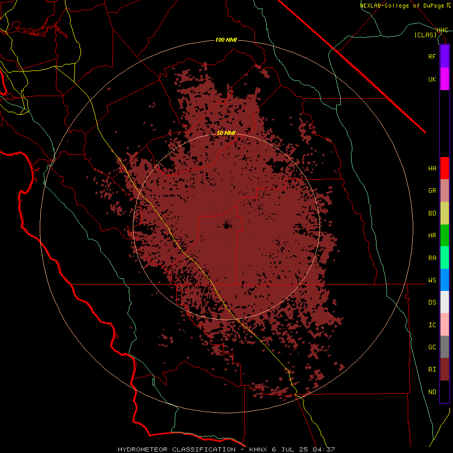Screen dimensions: 453x453
Task: Click the HA legend label
Action: (x=432, y=169)
